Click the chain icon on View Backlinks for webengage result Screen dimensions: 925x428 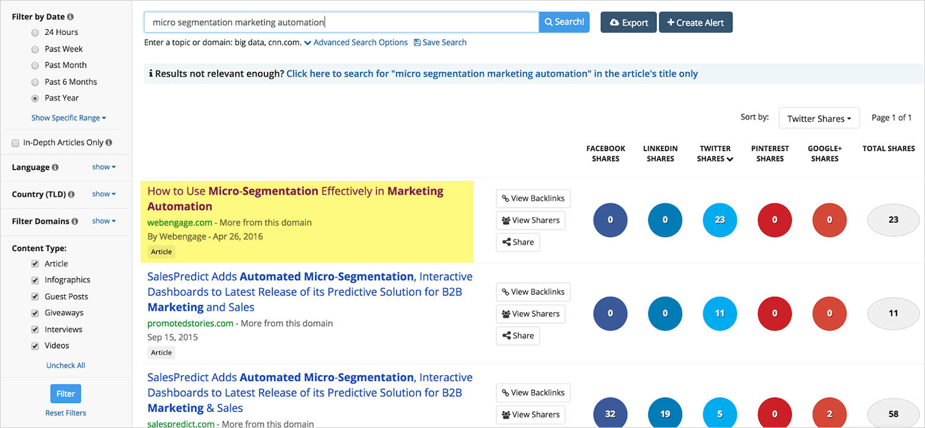tap(505, 199)
